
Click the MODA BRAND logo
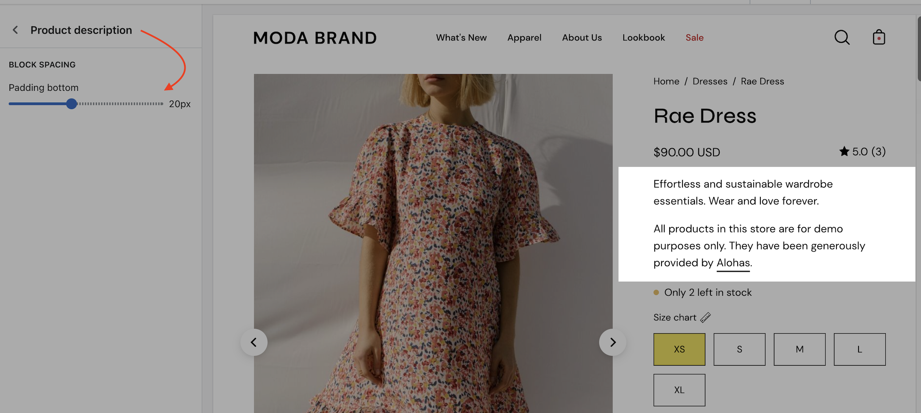(x=315, y=38)
